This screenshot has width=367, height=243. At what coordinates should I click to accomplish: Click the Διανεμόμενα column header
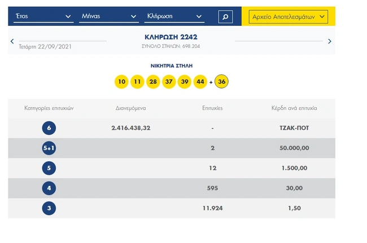(130, 108)
